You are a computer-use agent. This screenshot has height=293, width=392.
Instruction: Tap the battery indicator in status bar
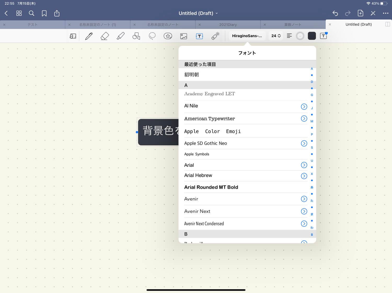tap(383, 3)
